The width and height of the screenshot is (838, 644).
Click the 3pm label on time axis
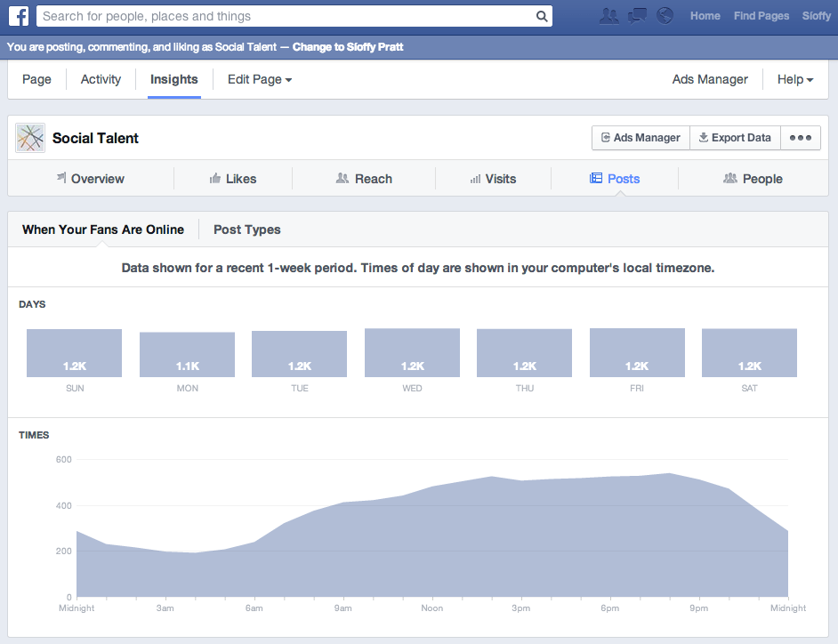click(x=520, y=608)
